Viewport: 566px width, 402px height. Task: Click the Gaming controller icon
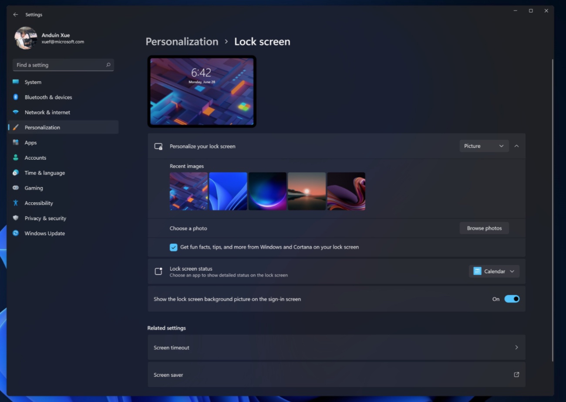click(16, 188)
